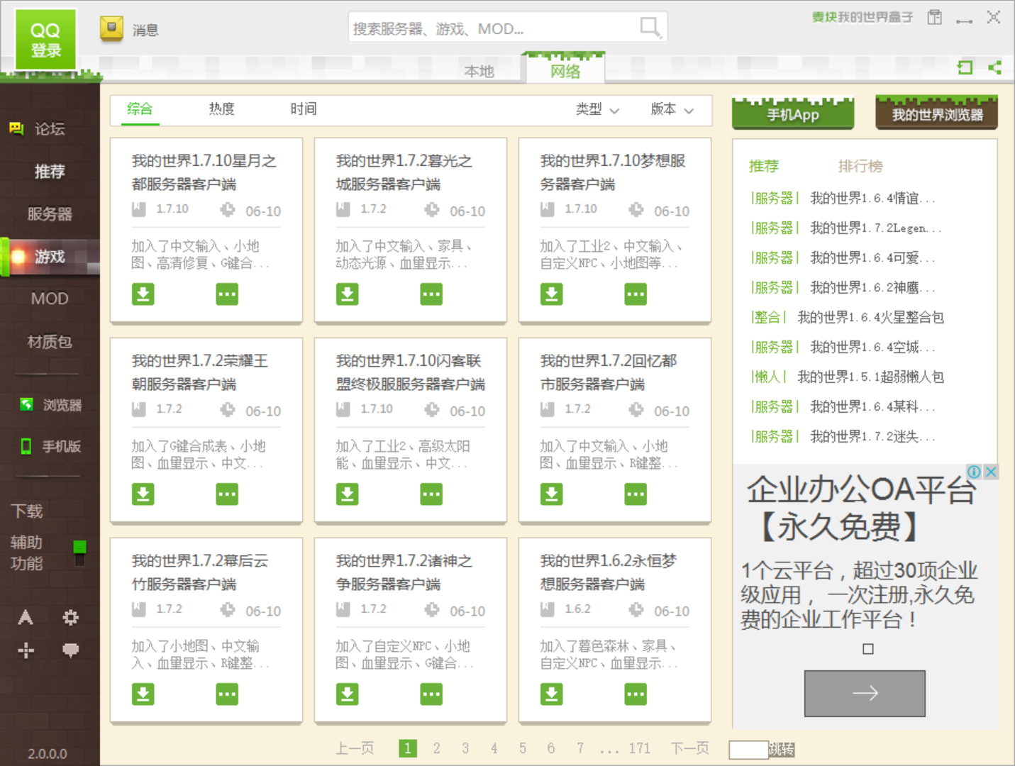Click the A-shaped tool icon in sidebar
The width and height of the screenshot is (1015, 766).
[26, 617]
